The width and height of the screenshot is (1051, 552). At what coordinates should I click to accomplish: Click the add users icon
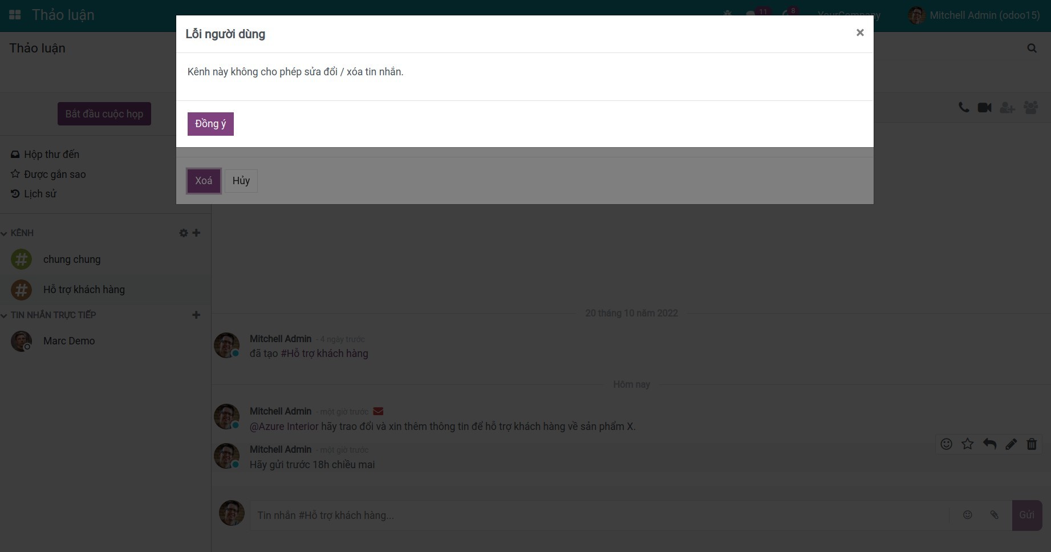click(x=1007, y=107)
